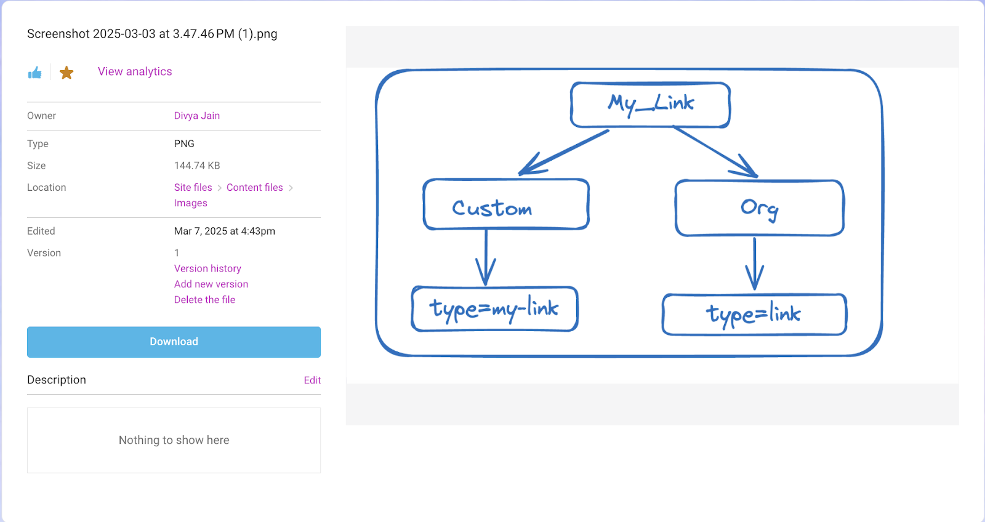Edit the Description section

click(x=312, y=380)
